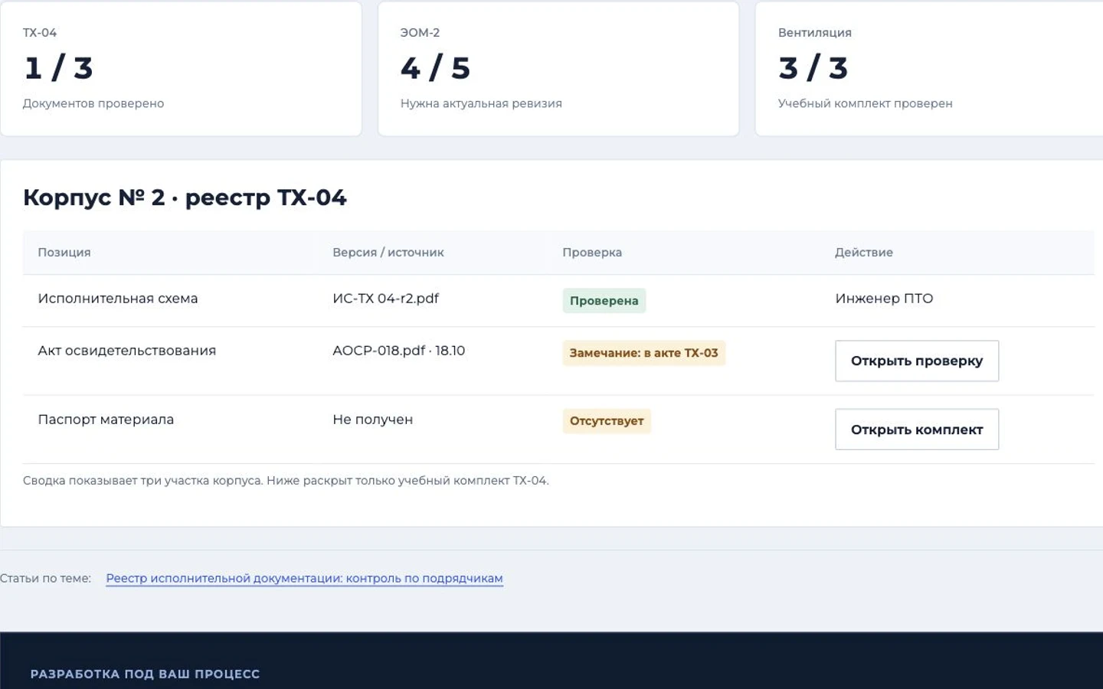Select the ТХ-04 summary card

click(181, 68)
